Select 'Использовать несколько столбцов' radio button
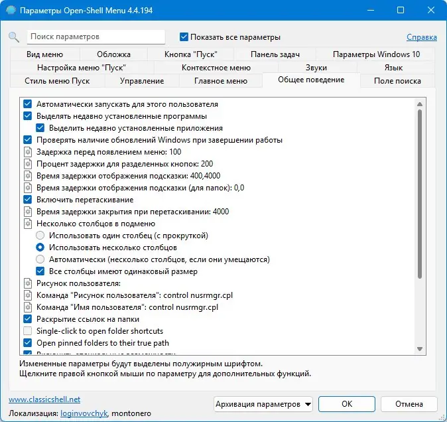This screenshot has height=422, width=447. tap(40, 247)
